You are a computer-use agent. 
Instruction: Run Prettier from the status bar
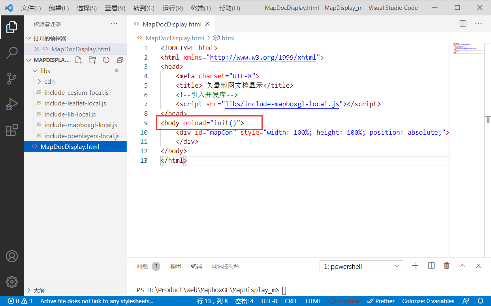coord(381,301)
